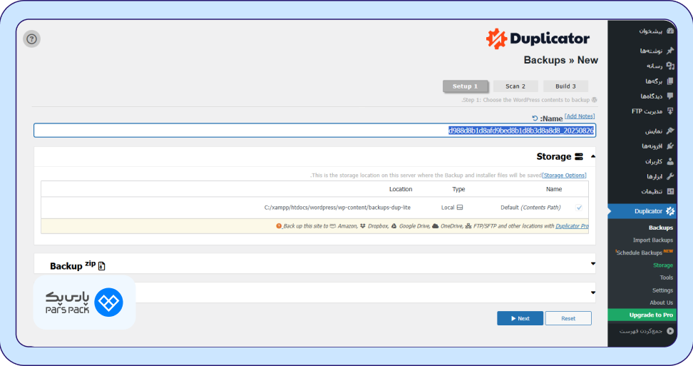Open the پیشخوان dashboard icon
The image size is (693, 366).
(670, 31)
